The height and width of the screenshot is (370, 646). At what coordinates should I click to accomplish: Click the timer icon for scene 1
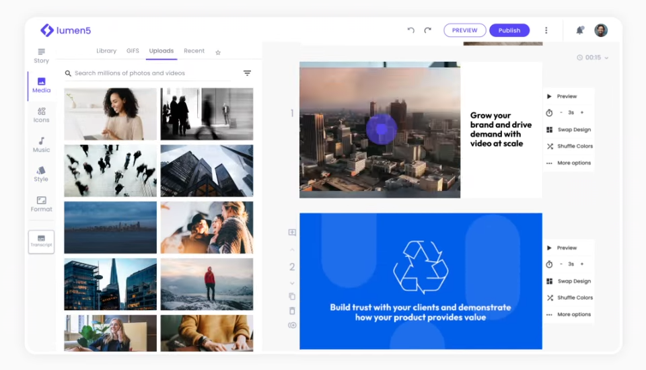pyautogui.click(x=549, y=112)
